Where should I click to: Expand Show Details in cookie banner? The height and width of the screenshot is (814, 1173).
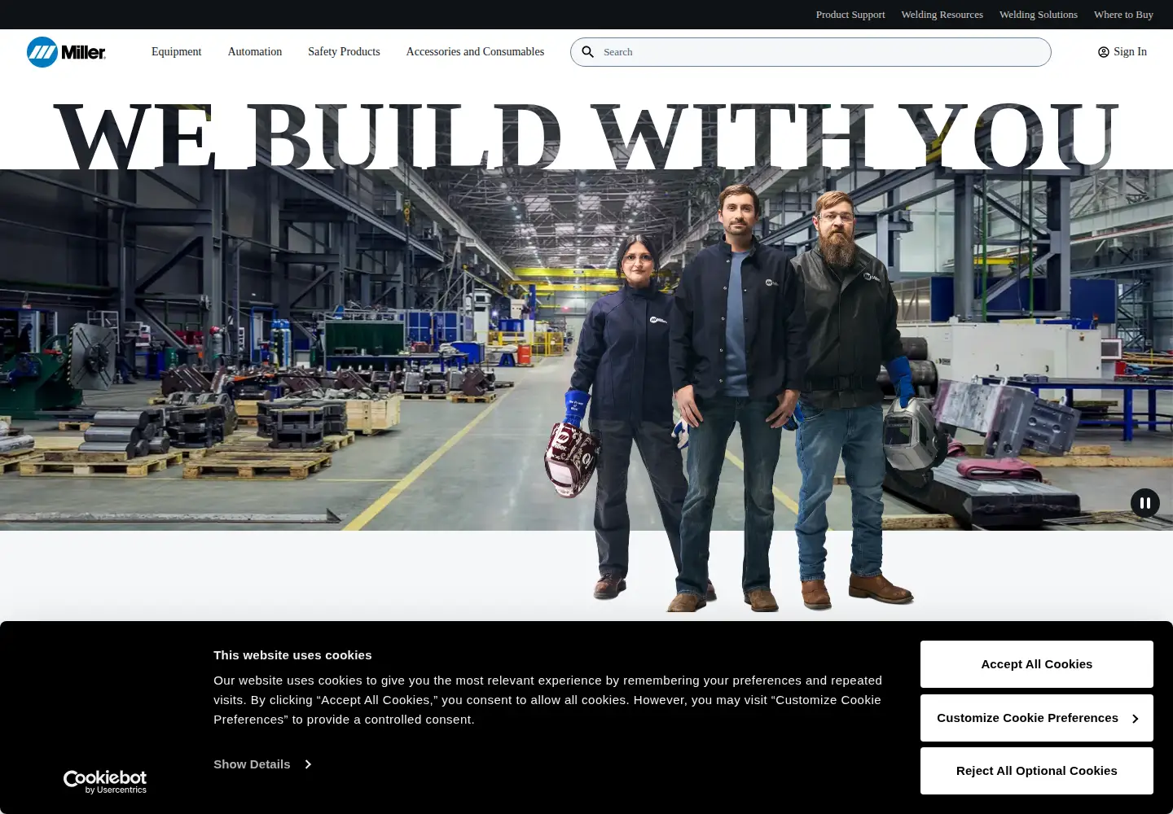click(262, 764)
